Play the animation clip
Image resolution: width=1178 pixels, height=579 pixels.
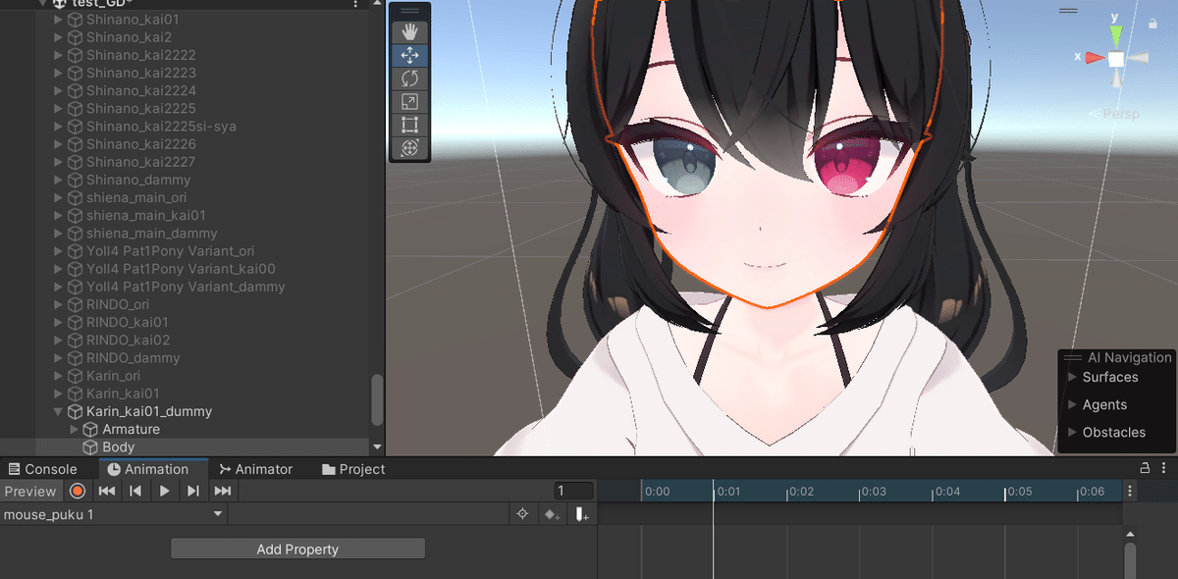[x=164, y=491]
